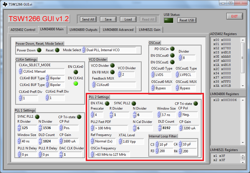Step the PLL 2 N Divider arrows
The width and height of the screenshot is (250, 173).
[x=135, y=115]
